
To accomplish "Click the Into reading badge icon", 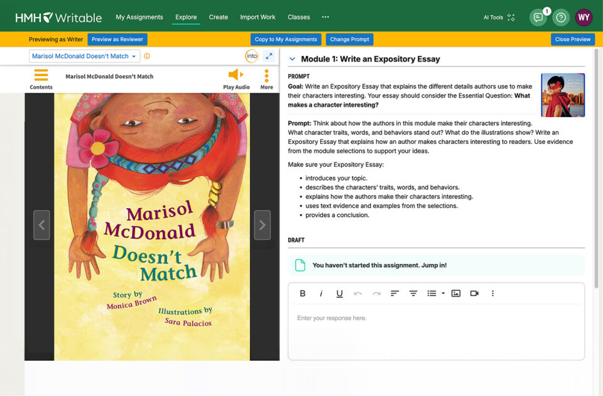I will tap(251, 56).
